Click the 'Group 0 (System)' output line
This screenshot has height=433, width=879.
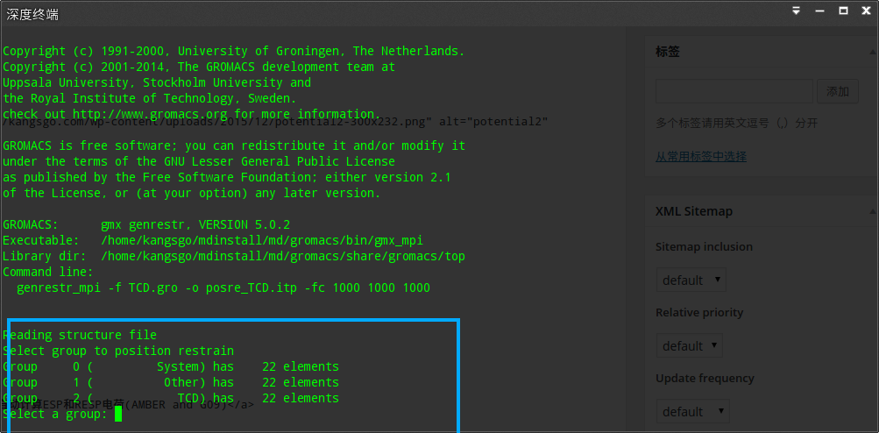171,366
